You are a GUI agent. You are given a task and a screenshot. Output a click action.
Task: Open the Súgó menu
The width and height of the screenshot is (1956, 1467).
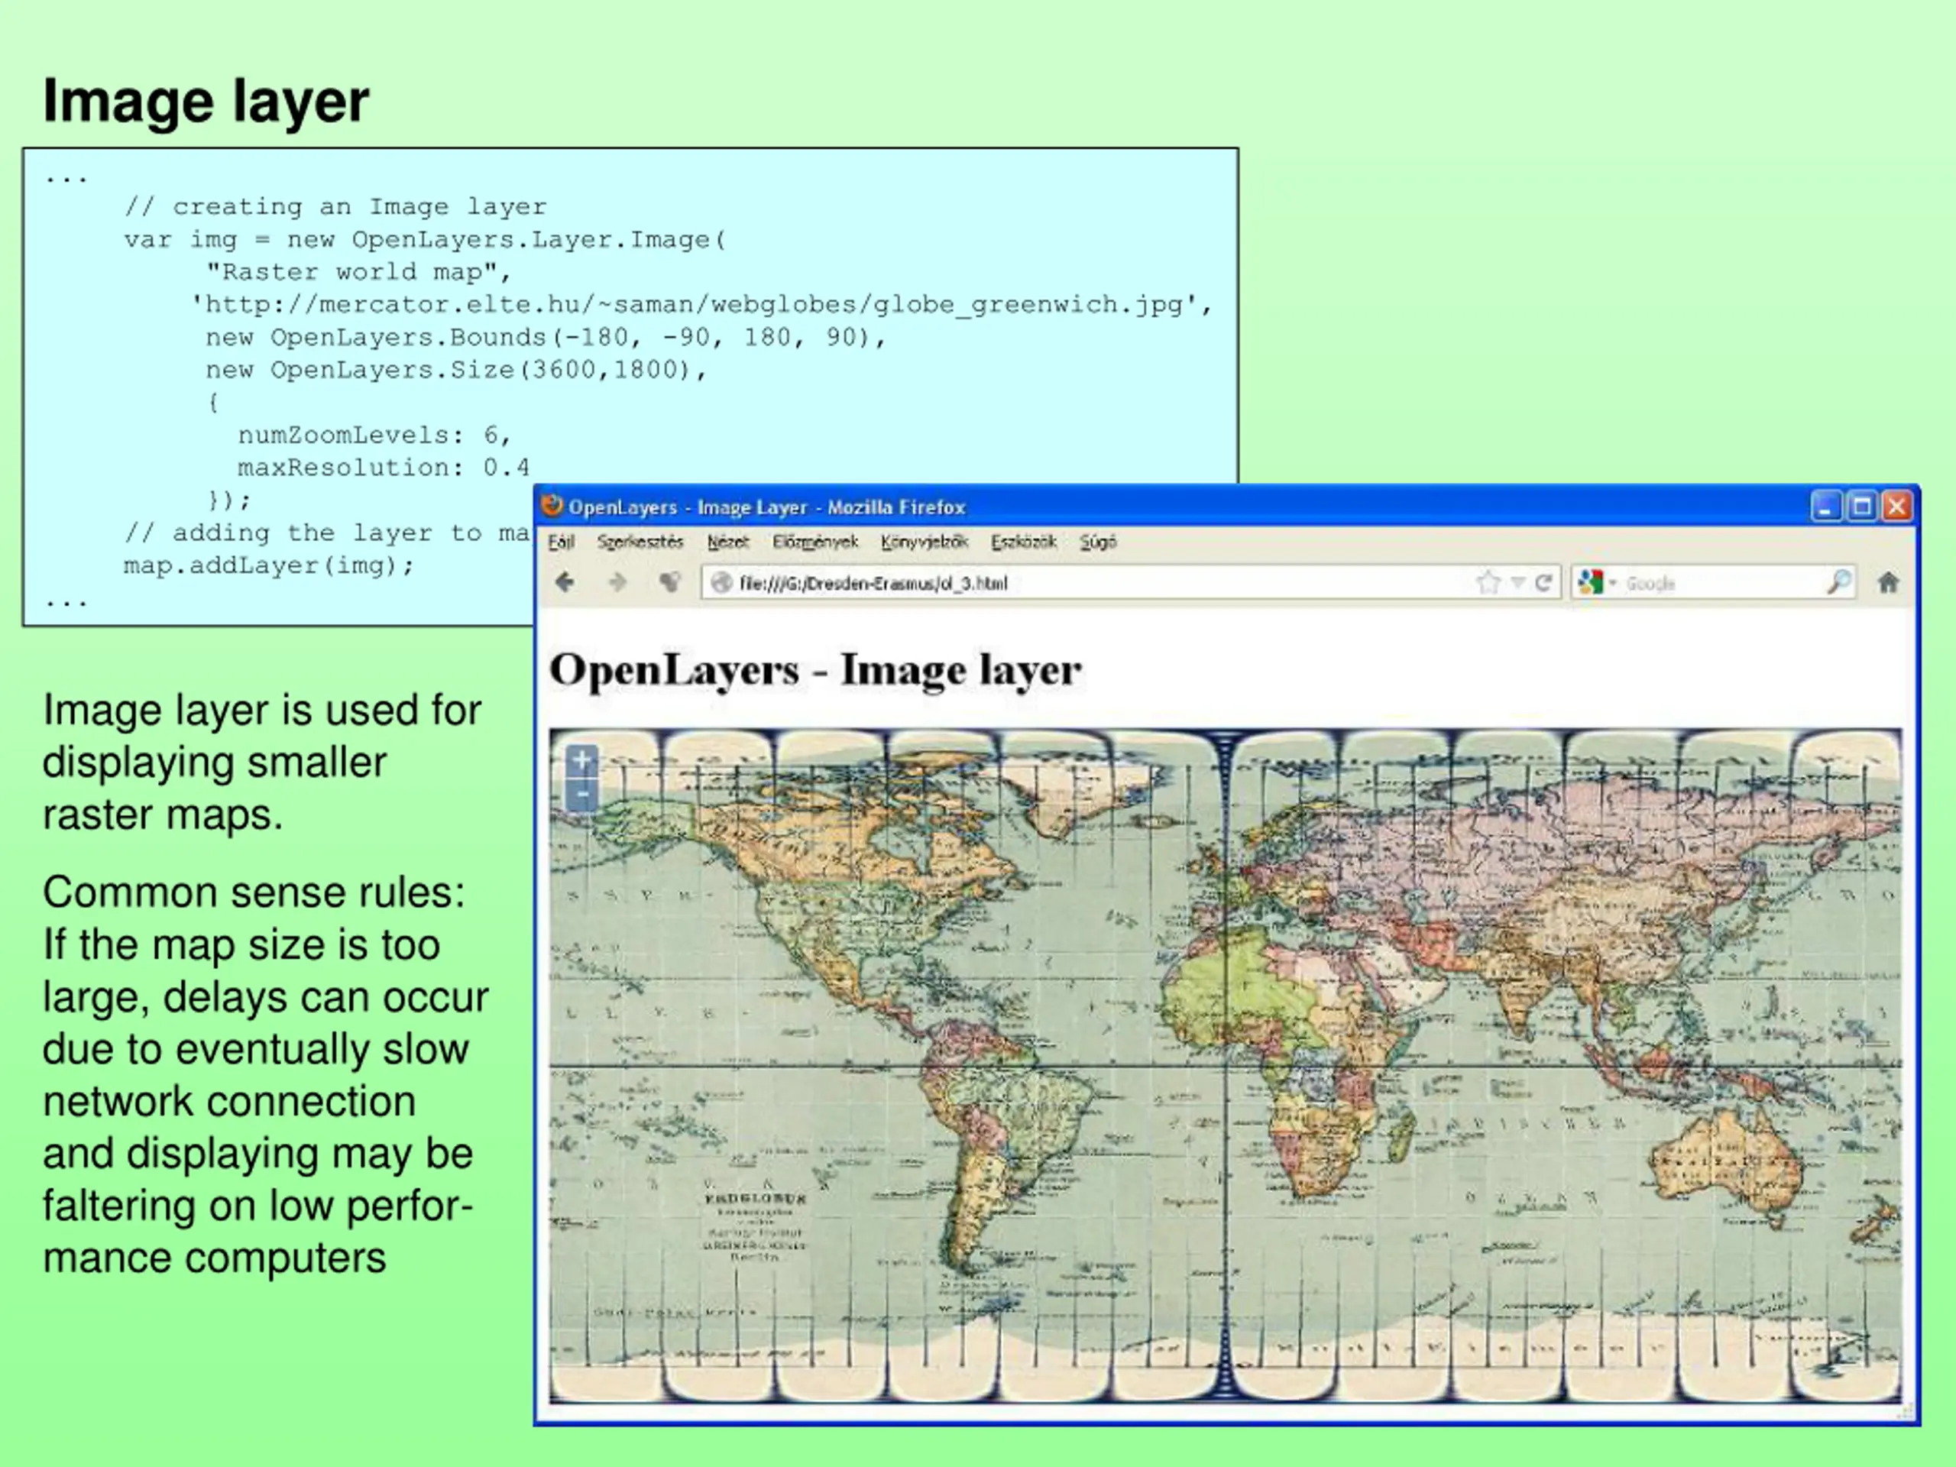pos(1097,542)
